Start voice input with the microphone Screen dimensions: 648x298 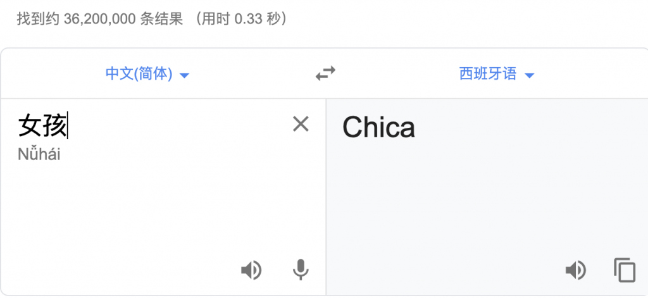301,271
